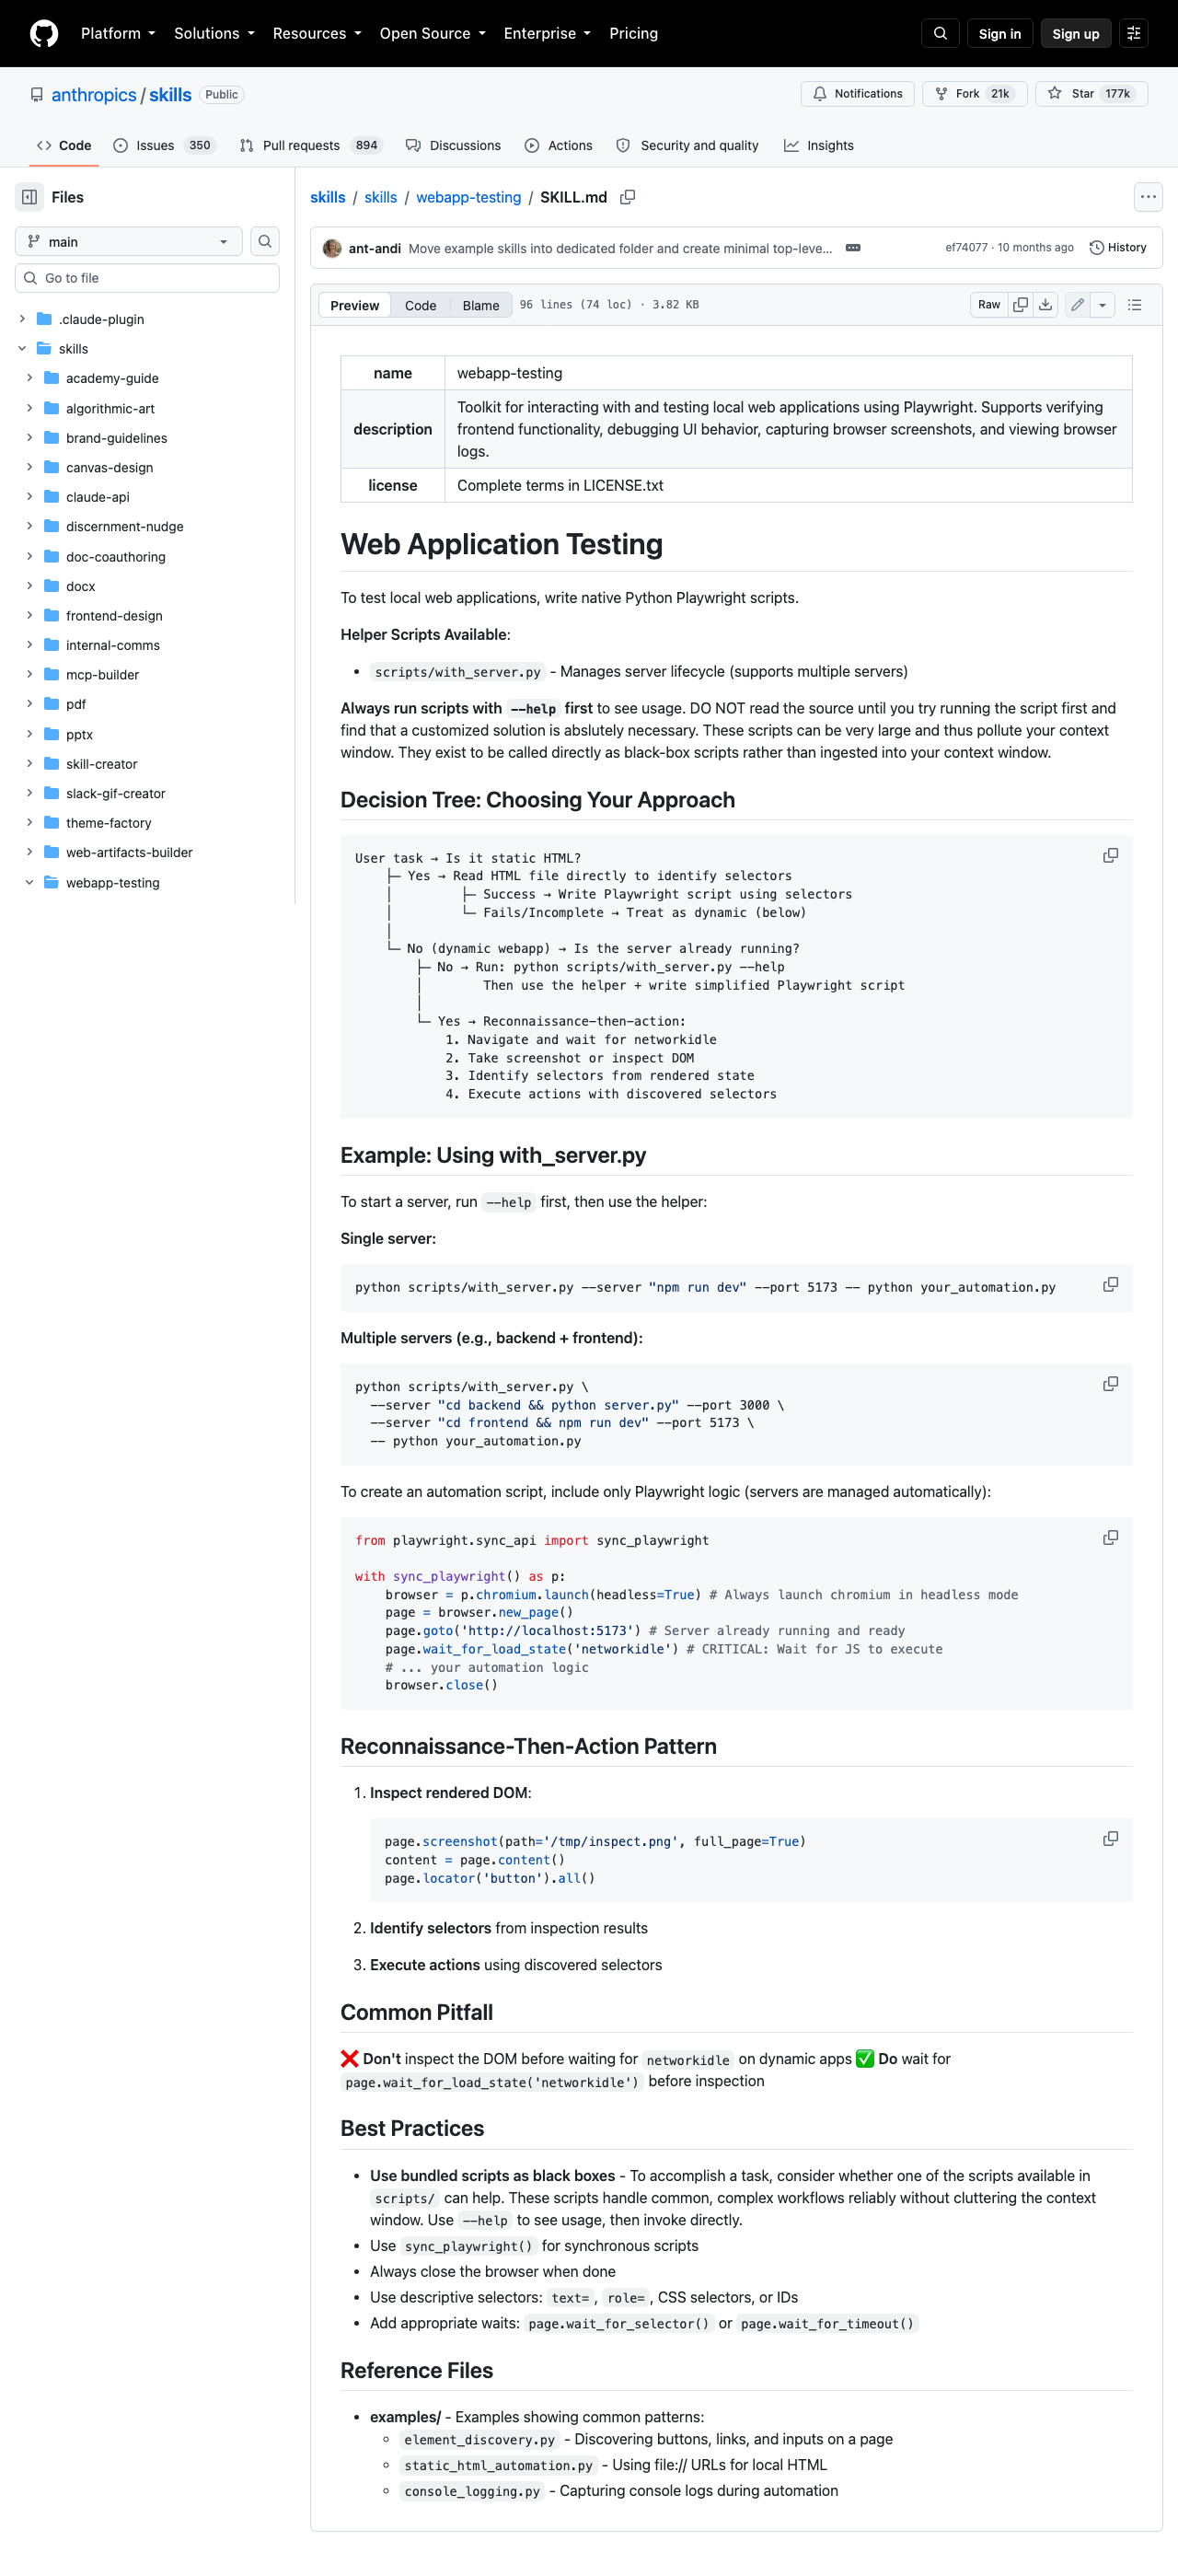Open the Actions tab
Image resolution: width=1178 pixels, height=2576 pixels.
[559, 146]
